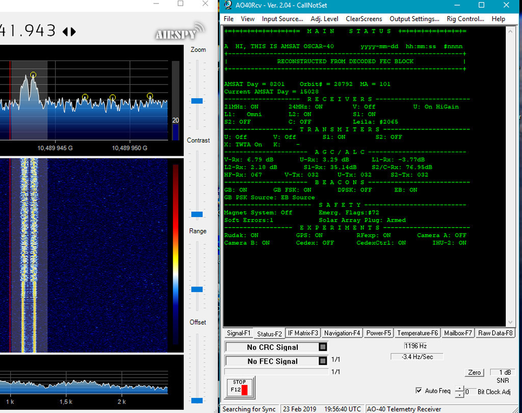
Task: Open the File menu
Action: [x=228, y=19]
